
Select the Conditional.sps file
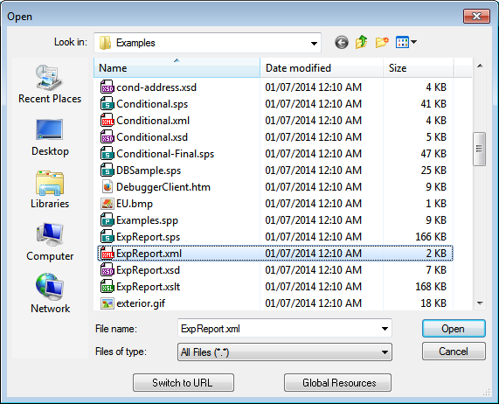coord(152,104)
